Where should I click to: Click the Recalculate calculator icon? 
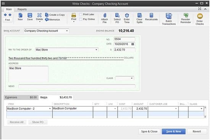click(151, 15)
